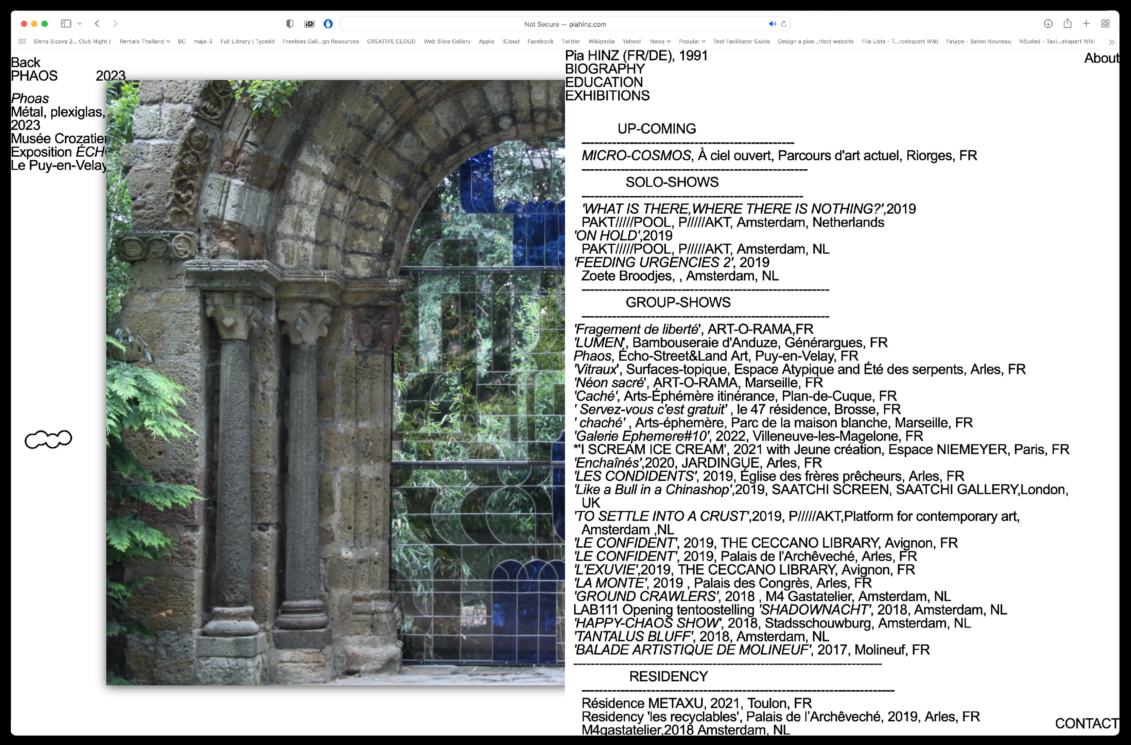Open Test Facilitator Guide bookmark

(x=741, y=41)
